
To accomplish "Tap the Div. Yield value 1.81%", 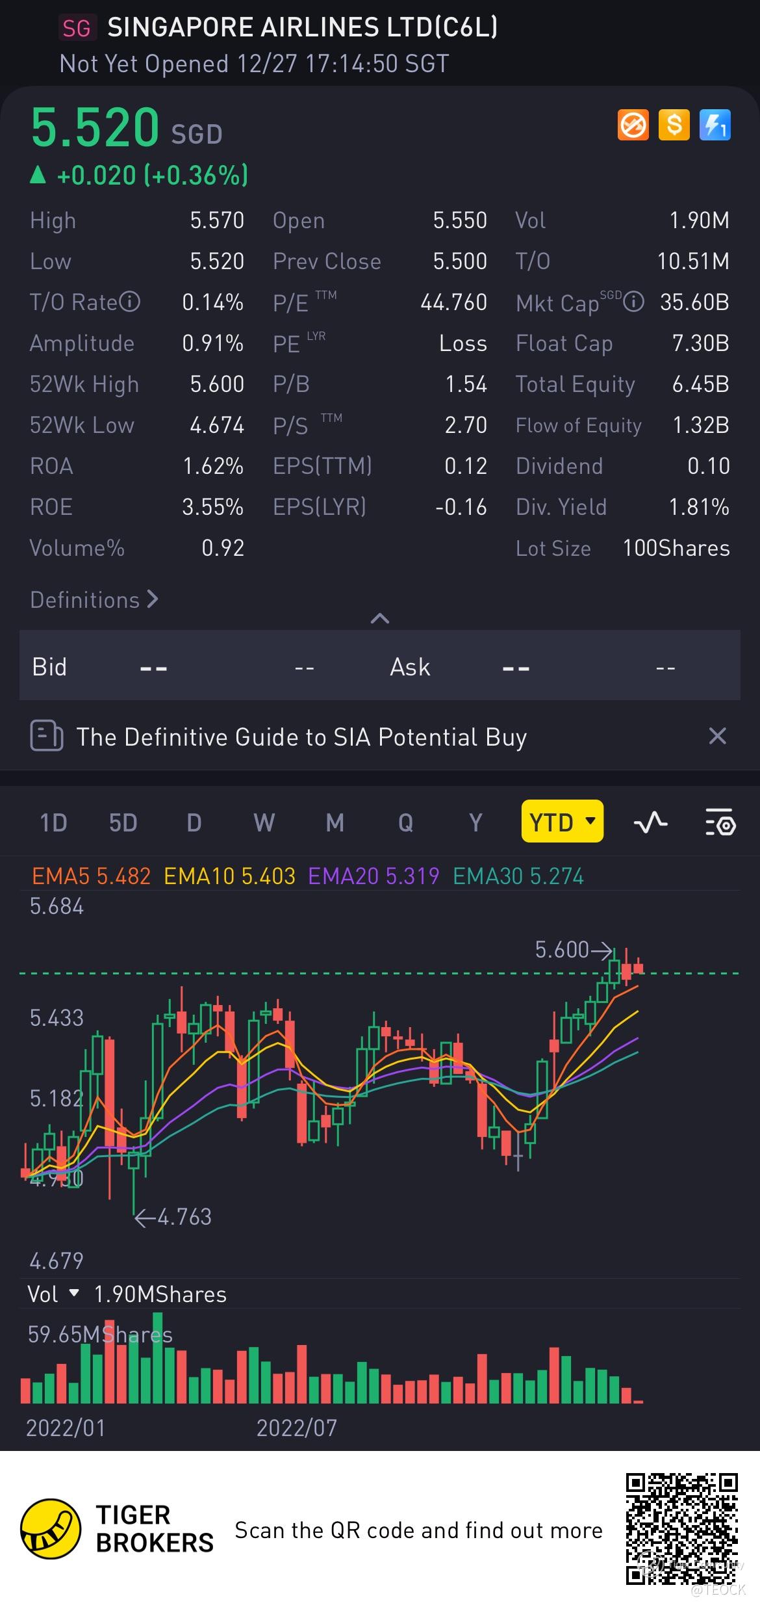I will (x=699, y=507).
